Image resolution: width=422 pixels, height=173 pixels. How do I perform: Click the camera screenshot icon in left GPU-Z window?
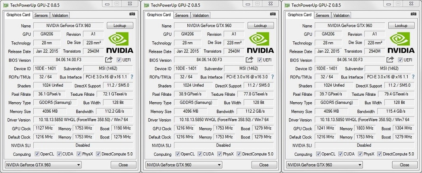(132, 14)
